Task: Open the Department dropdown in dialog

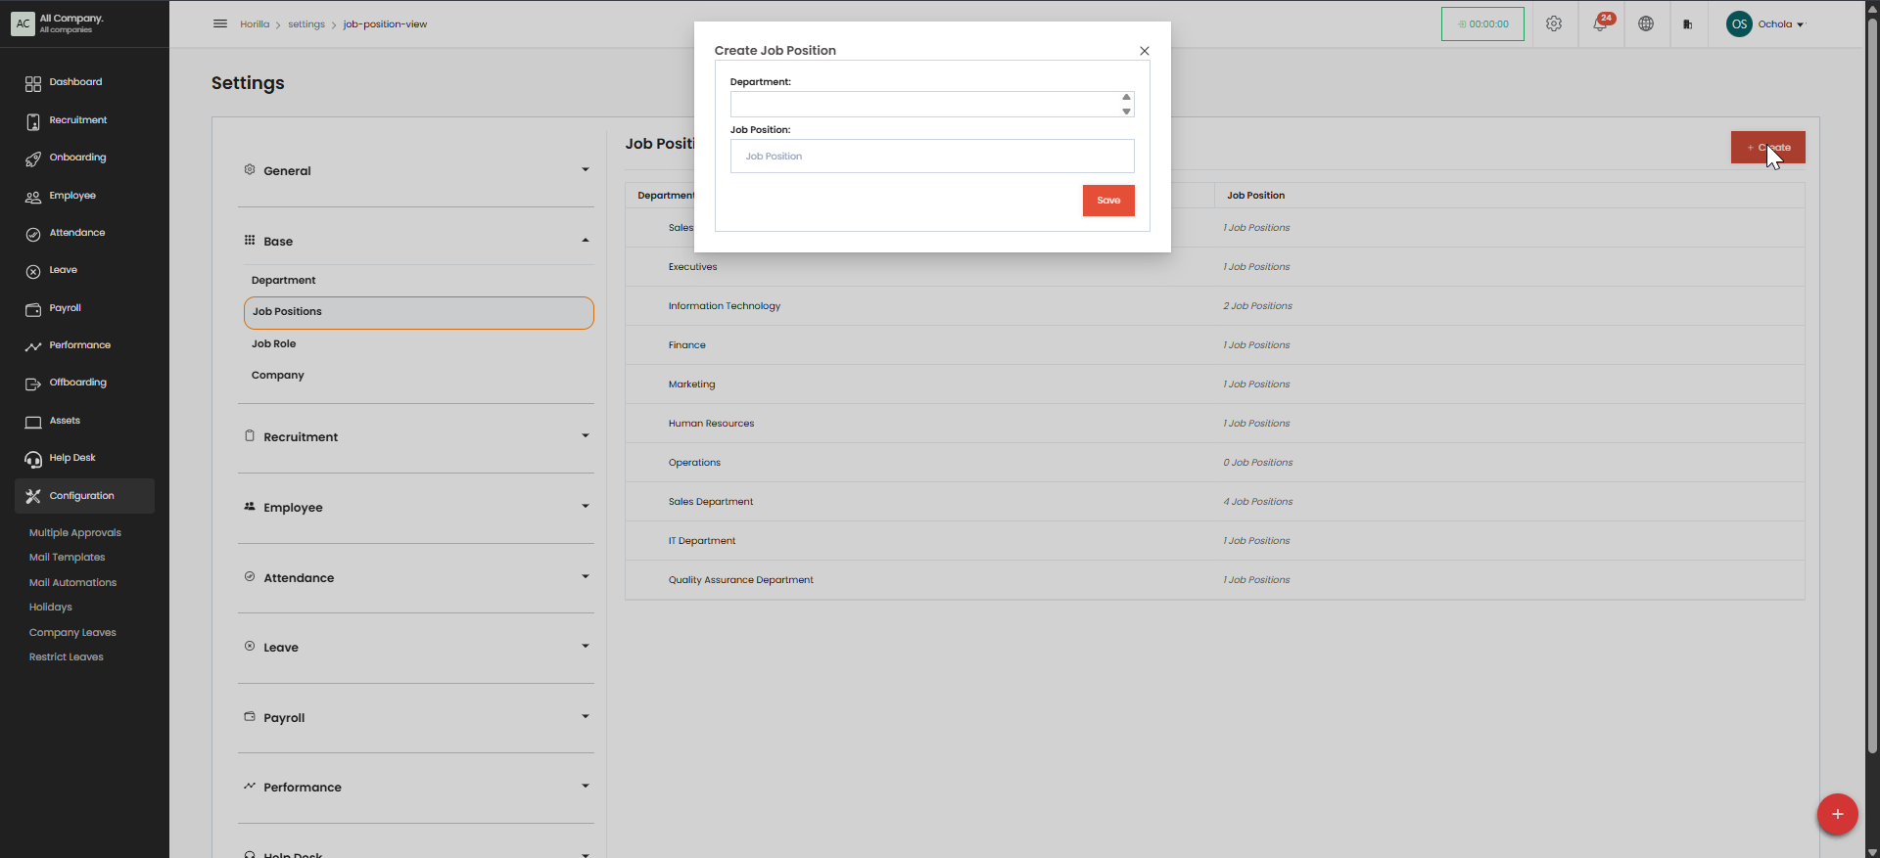Action: [931, 105]
